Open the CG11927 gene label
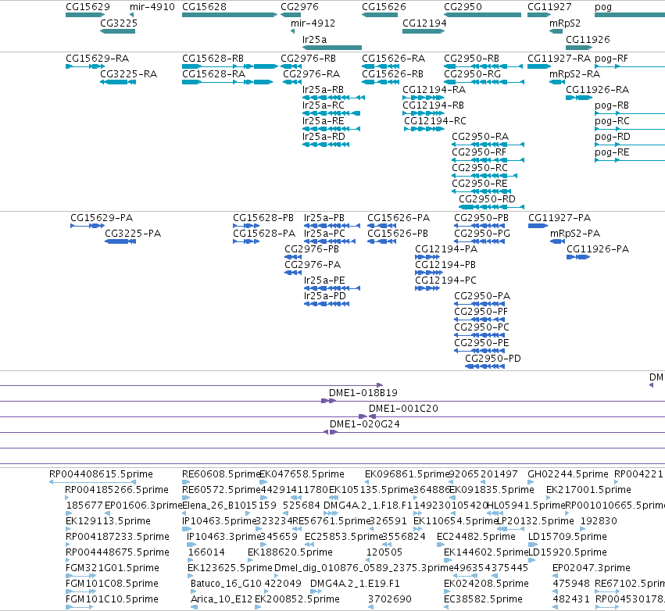 click(x=549, y=7)
